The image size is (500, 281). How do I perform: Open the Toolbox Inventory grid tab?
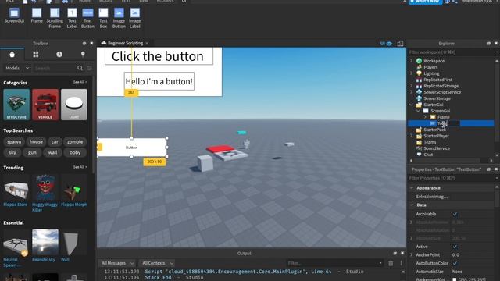[x=36, y=55]
